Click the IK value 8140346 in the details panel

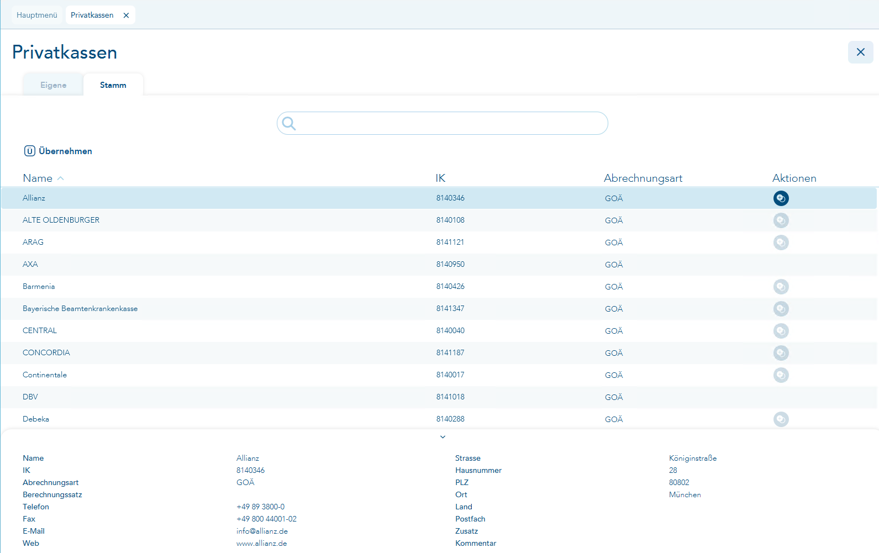pos(250,470)
